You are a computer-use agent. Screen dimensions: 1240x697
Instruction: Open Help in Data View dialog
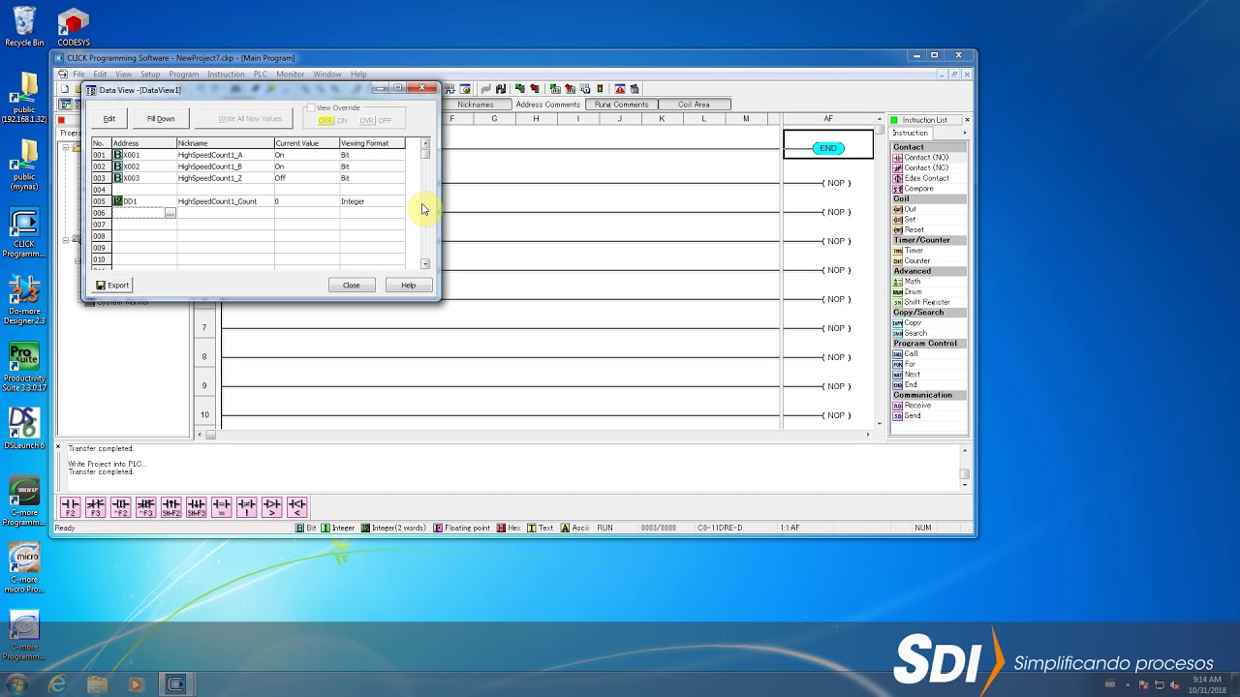[409, 286]
